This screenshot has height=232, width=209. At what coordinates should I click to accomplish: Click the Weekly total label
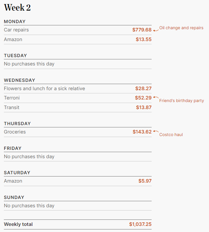18,224
